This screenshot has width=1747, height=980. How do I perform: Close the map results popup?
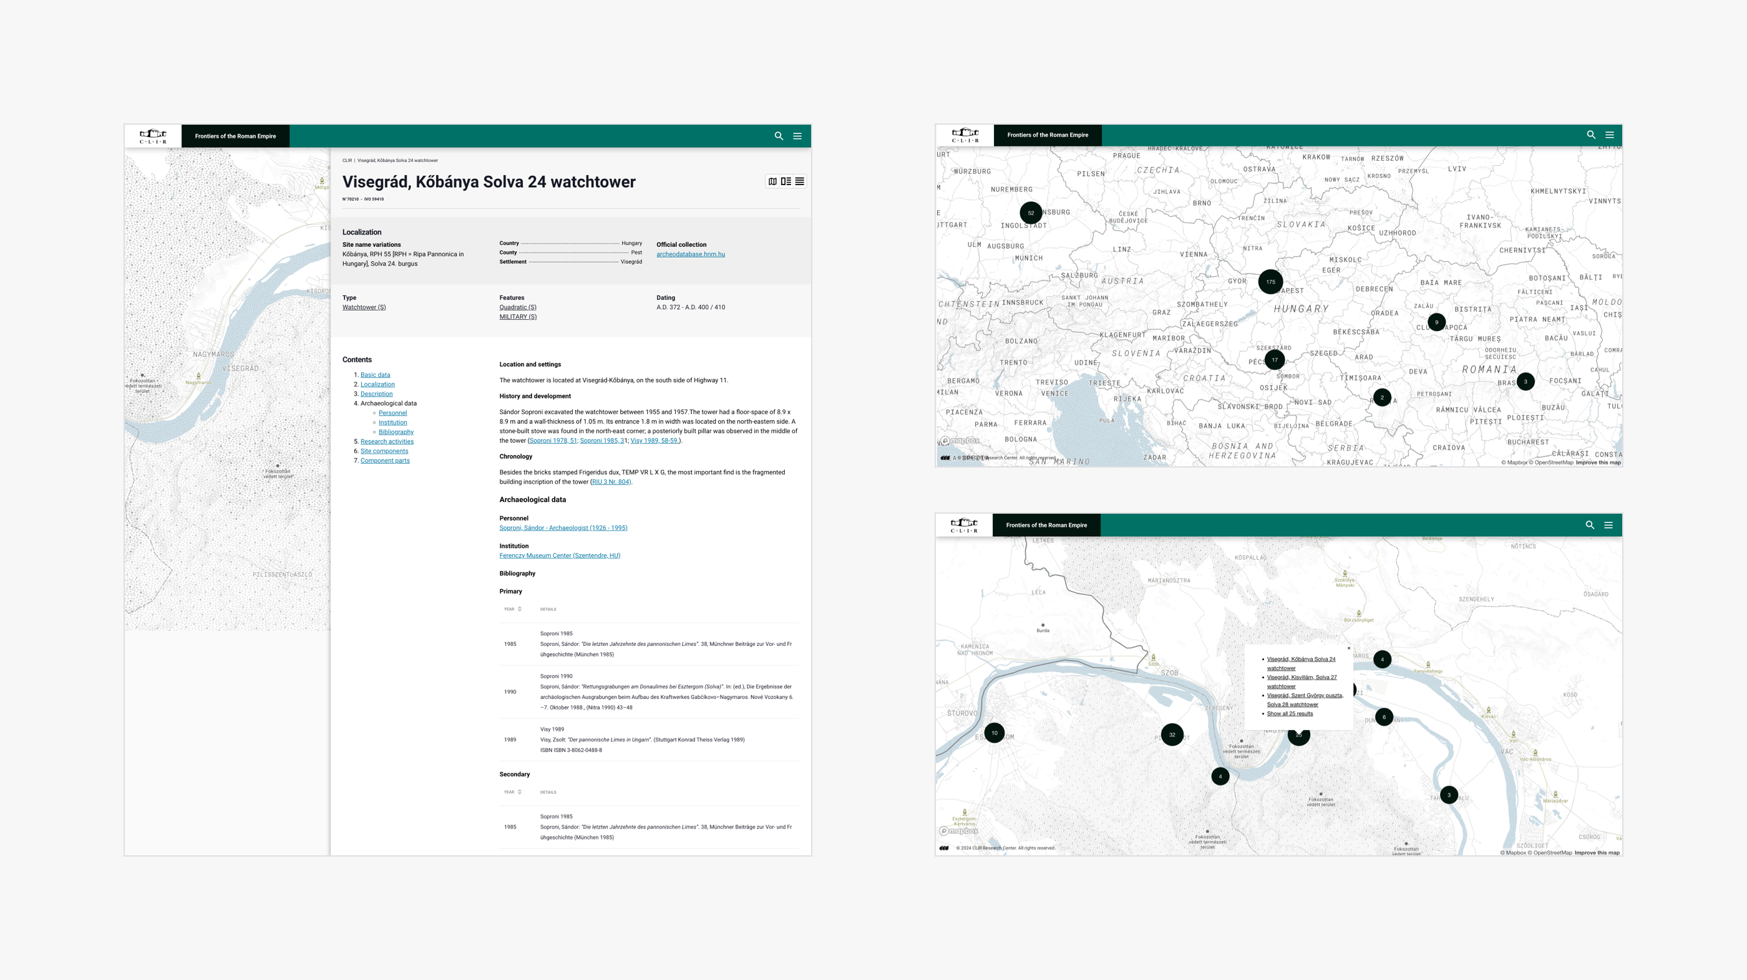[x=1349, y=648]
